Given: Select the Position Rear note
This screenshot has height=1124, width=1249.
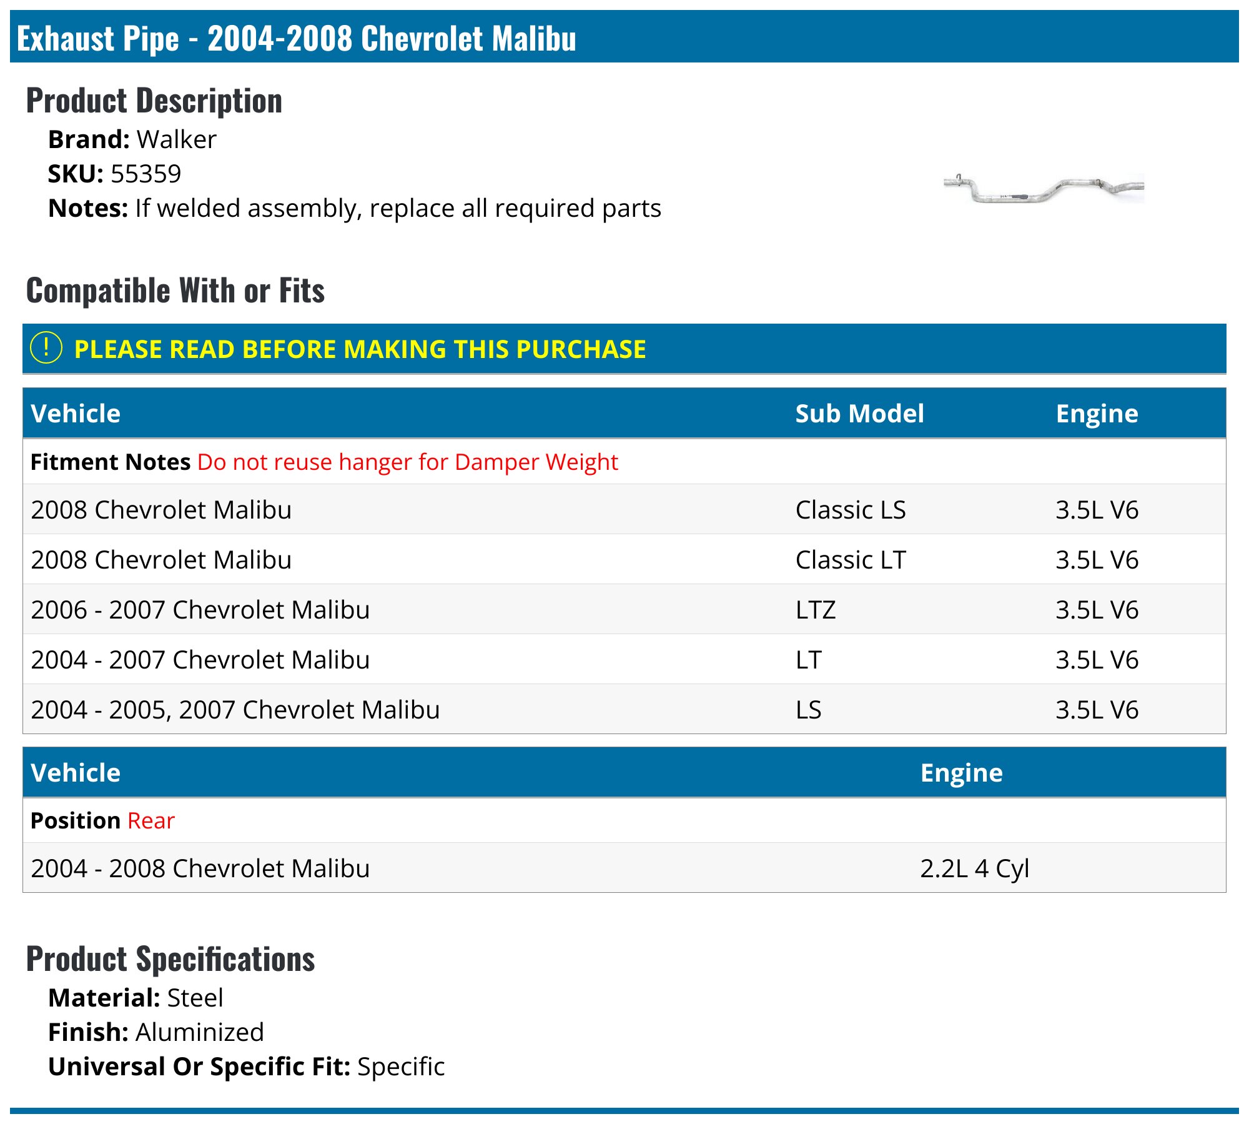Looking at the screenshot, I should point(103,820).
